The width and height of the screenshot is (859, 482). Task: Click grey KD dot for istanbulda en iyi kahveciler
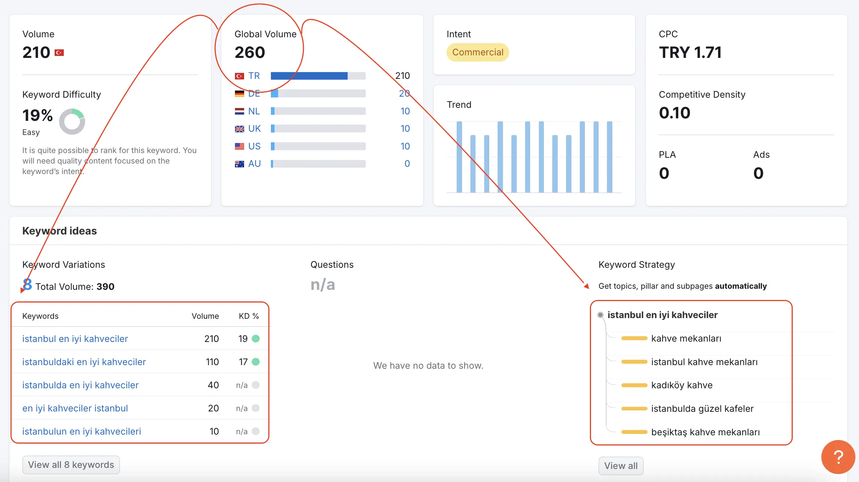256,385
